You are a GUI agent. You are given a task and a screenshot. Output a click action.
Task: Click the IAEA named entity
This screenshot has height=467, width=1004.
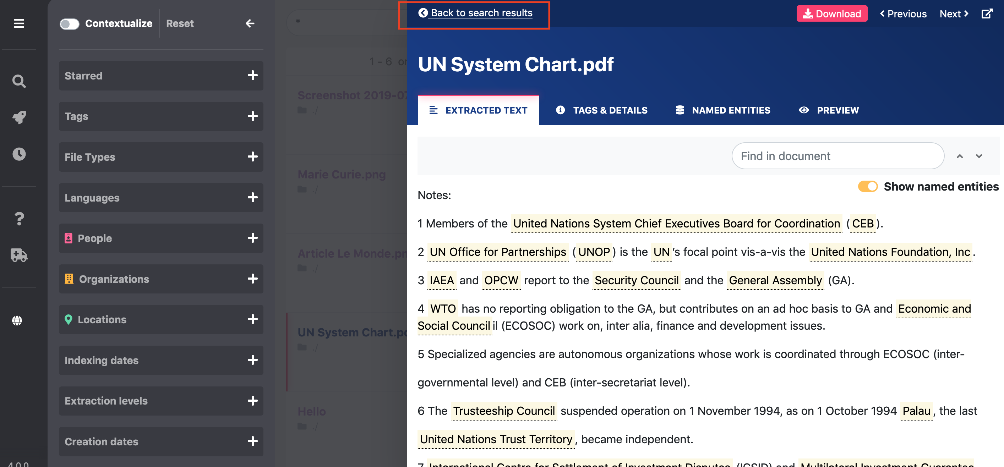pos(442,280)
